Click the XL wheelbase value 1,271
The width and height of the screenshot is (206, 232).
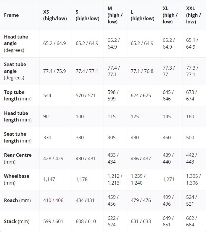tap(168, 179)
